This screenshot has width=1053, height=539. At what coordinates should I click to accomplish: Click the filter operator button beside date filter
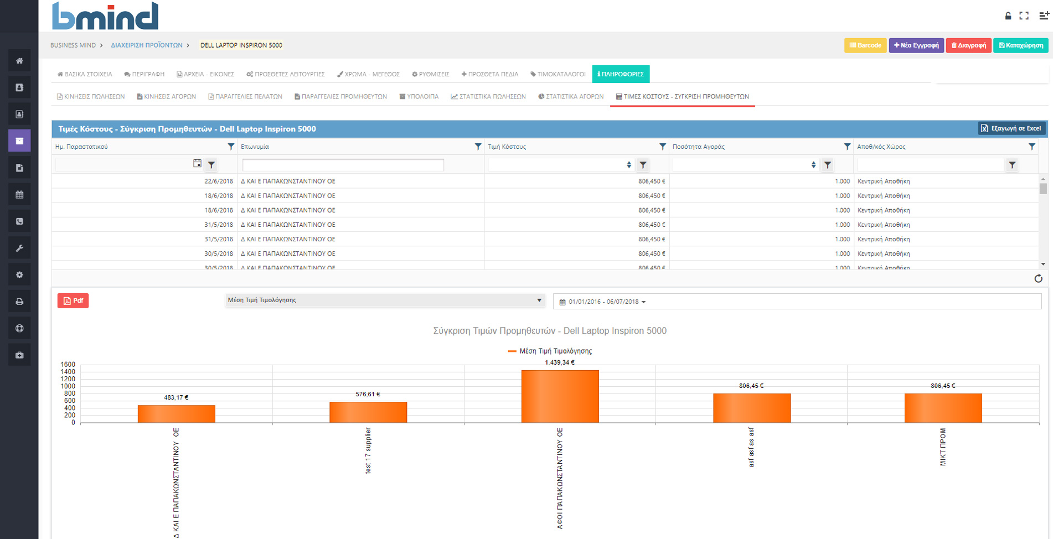(x=211, y=165)
